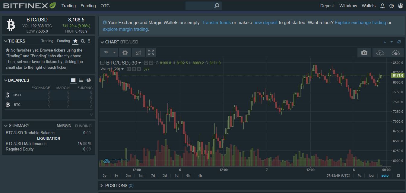Show favorite tickers star tab
Image resolution: width=406 pixels, height=193 pixels.
(x=75, y=41)
